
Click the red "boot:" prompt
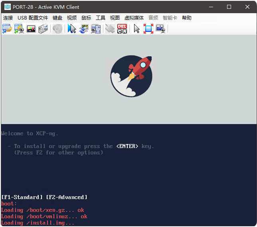coord(9,203)
